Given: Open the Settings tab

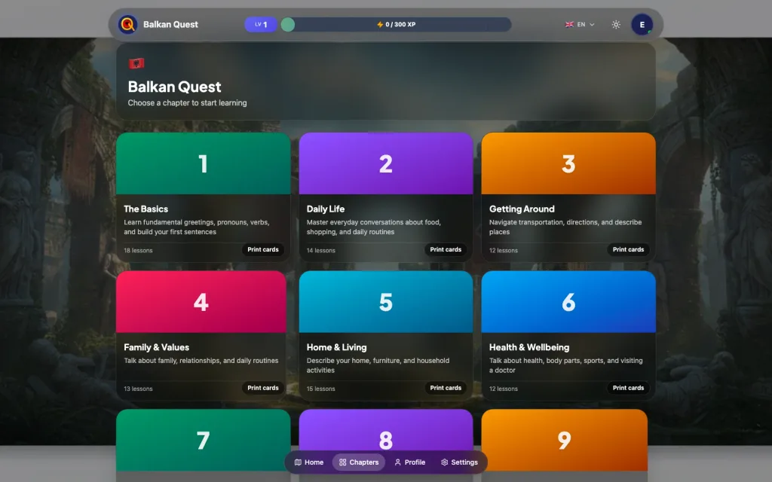Looking at the screenshot, I should (x=459, y=462).
